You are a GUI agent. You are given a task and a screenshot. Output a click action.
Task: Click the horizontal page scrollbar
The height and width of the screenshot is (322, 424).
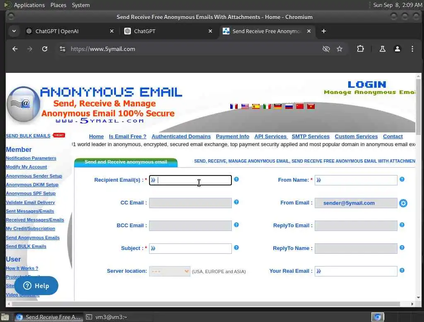click(205, 304)
